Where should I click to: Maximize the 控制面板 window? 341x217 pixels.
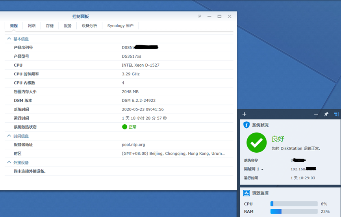coord(219,17)
